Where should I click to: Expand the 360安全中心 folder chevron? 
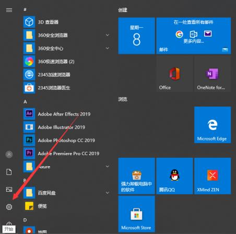coord(108,48)
